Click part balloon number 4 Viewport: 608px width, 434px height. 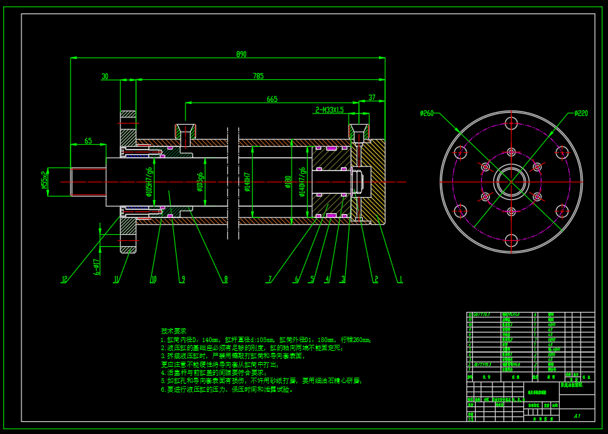tap(328, 279)
